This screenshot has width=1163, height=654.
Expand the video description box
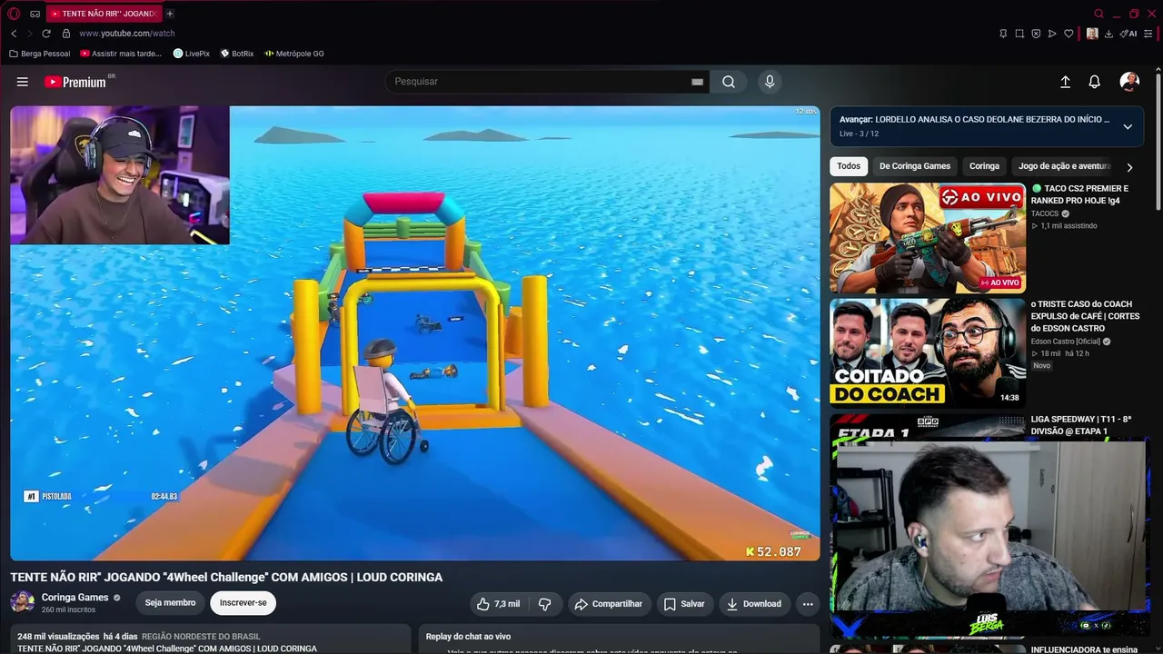point(211,640)
